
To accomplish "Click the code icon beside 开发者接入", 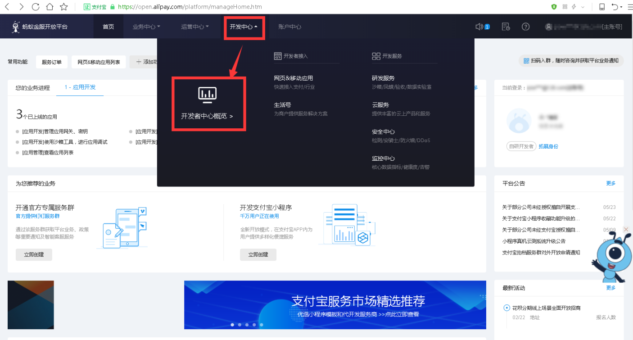I will (278, 56).
